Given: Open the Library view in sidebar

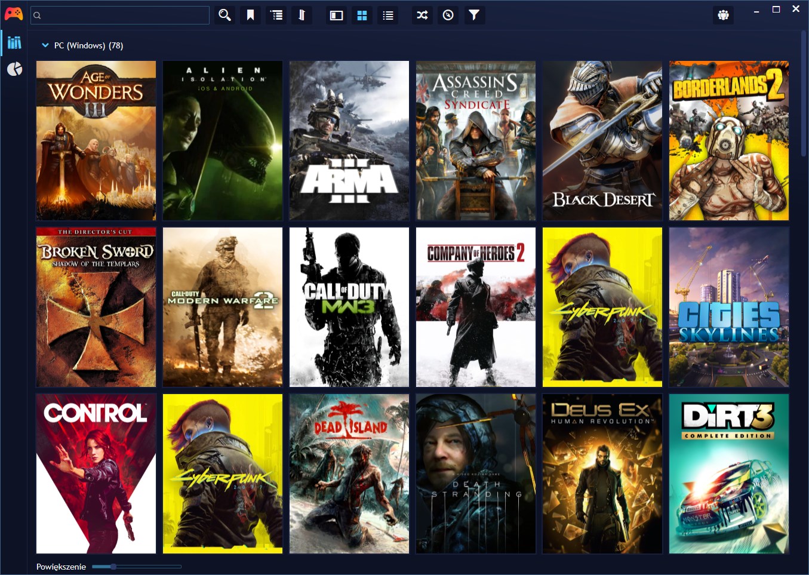Looking at the screenshot, I should pyautogui.click(x=14, y=42).
